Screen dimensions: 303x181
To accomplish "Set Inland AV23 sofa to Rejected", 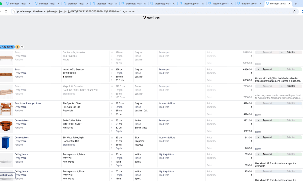I will [291, 69].
